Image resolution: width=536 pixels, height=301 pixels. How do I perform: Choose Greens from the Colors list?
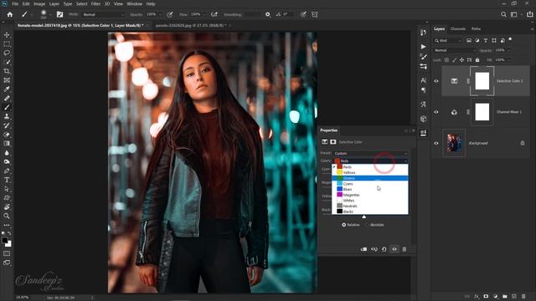pyautogui.click(x=370, y=178)
